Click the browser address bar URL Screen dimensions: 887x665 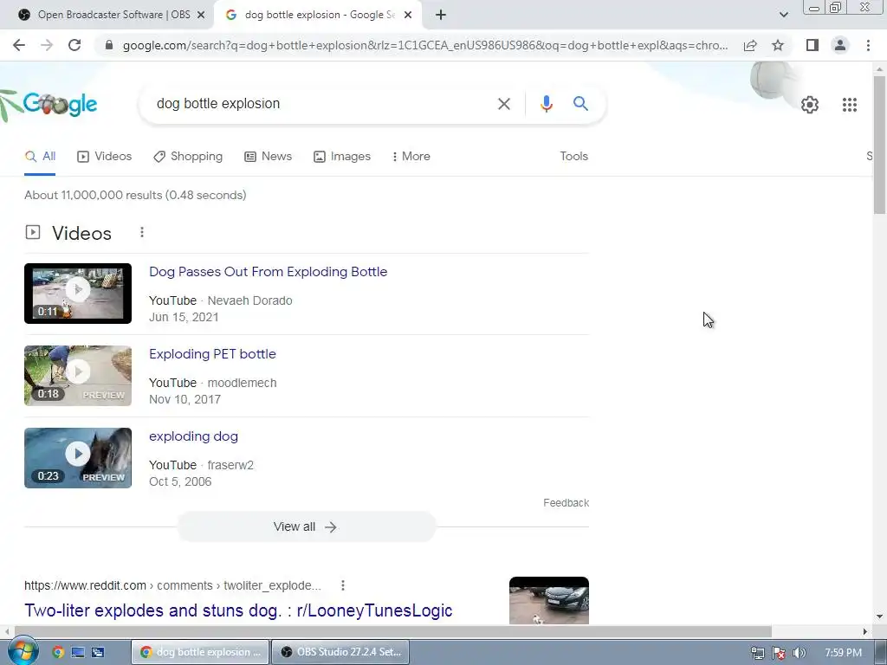(425, 45)
